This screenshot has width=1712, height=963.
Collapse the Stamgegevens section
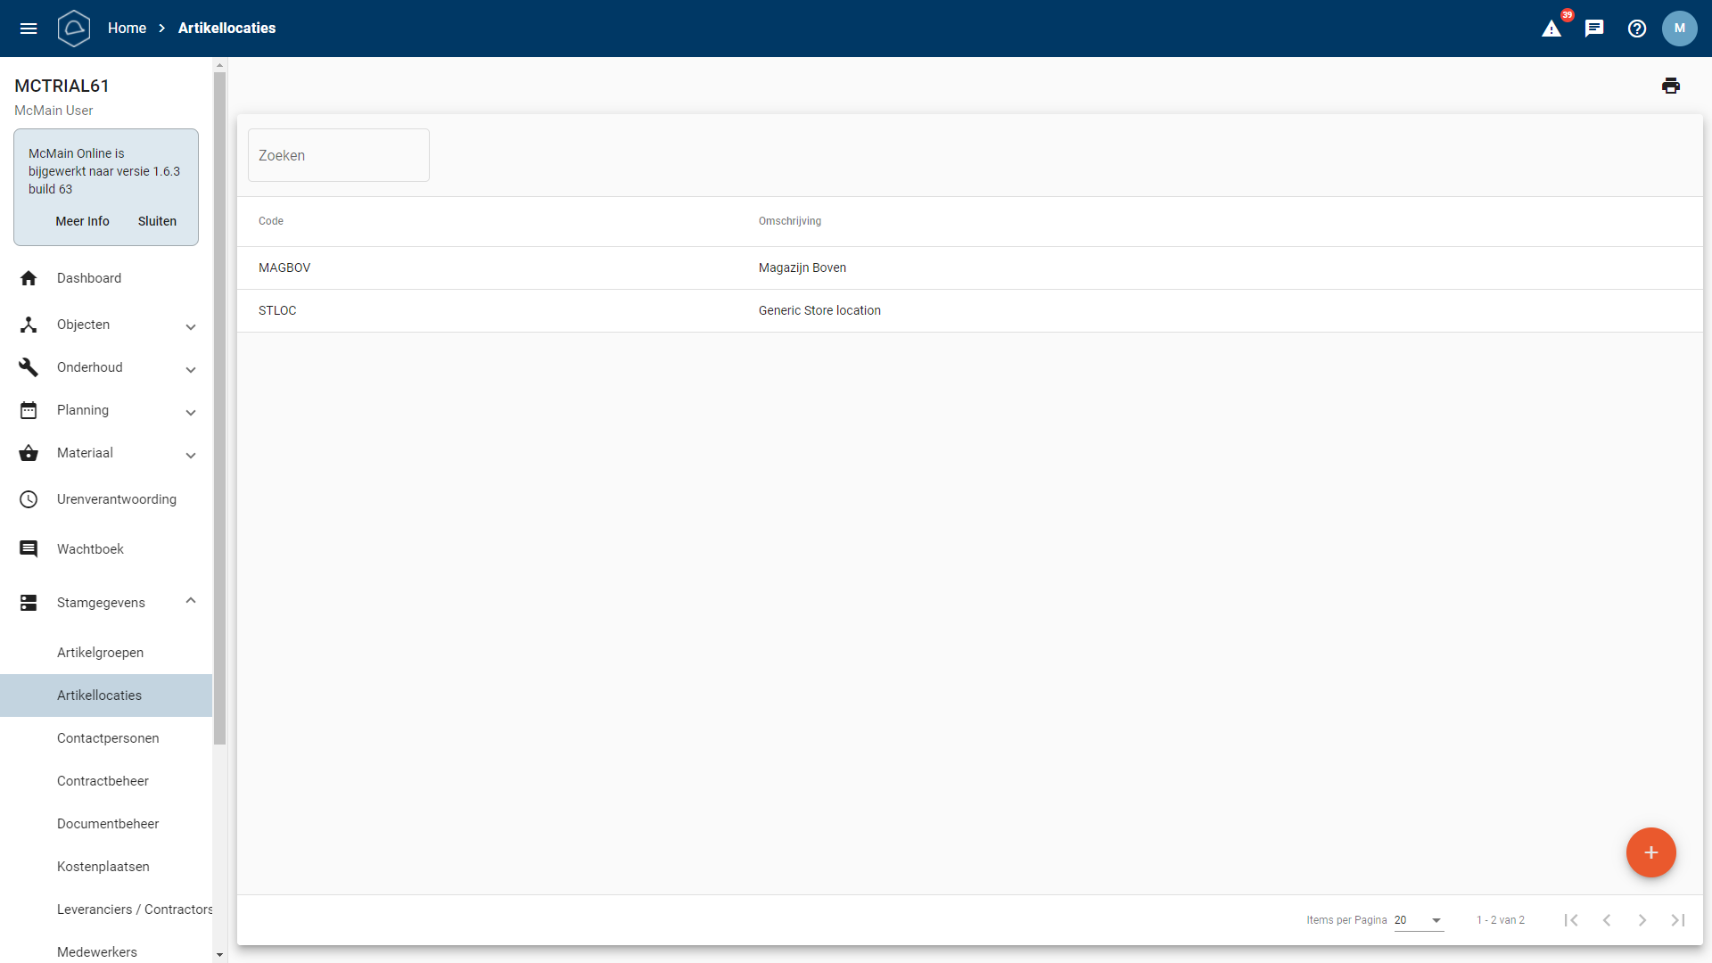pos(107,603)
